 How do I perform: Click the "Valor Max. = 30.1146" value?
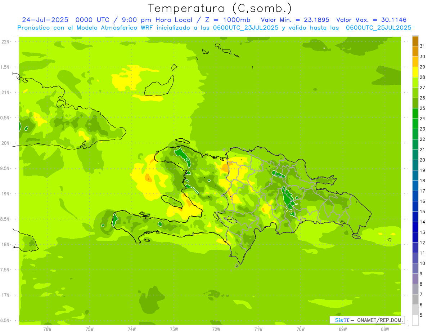click(372, 20)
